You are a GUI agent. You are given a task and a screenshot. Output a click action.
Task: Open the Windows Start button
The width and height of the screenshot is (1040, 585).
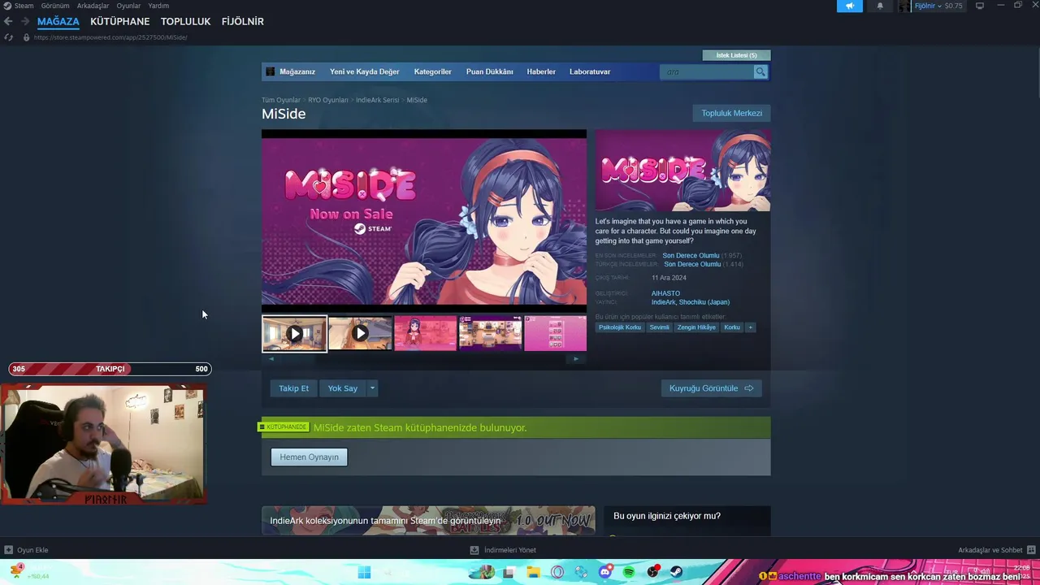click(364, 572)
